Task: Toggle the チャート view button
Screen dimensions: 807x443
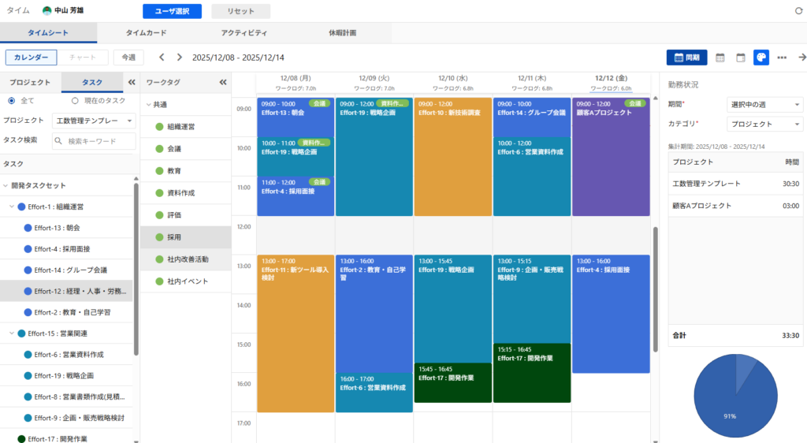Action: pyautogui.click(x=83, y=58)
